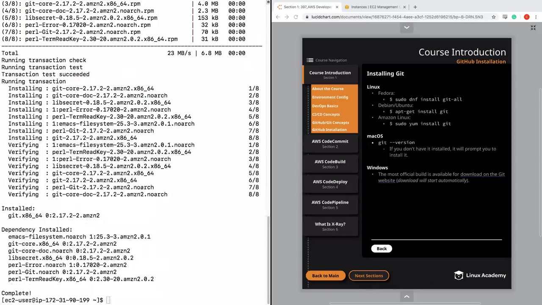Click the Back to Main button

pos(325,276)
